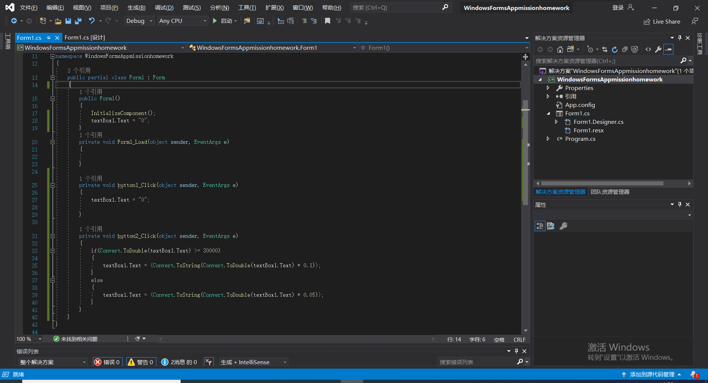Expand the Properties node in the solution tree
708x383 pixels.
548,88
